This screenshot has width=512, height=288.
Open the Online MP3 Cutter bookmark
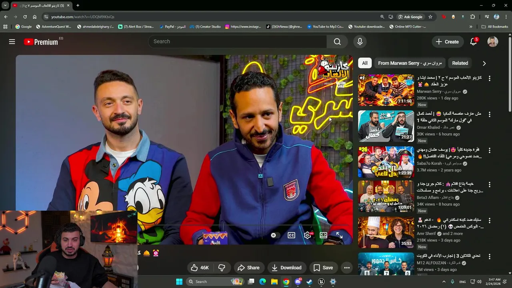click(x=408, y=27)
